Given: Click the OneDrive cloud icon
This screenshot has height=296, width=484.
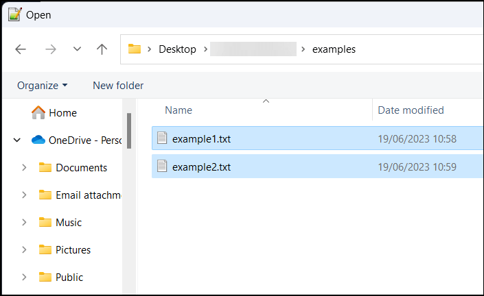Looking at the screenshot, I should (x=38, y=140).
